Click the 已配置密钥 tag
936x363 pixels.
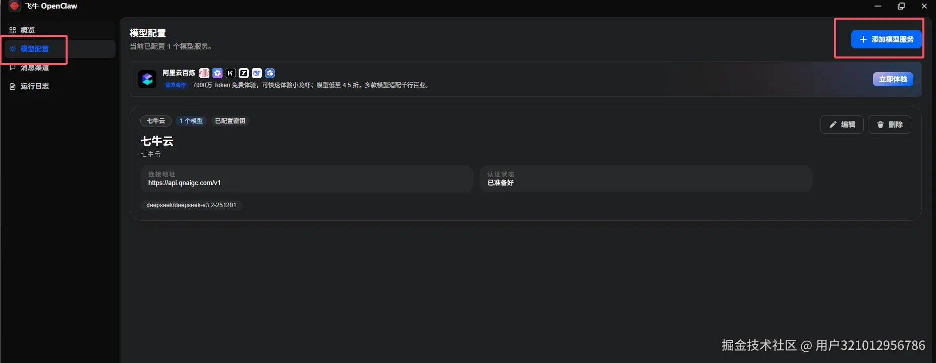coord(230,121)
